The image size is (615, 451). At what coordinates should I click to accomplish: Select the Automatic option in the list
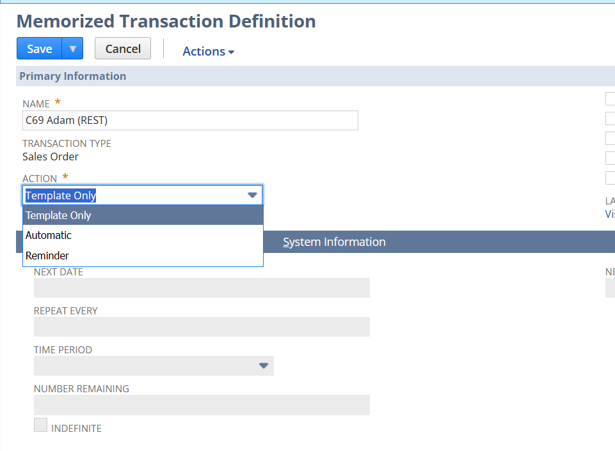click(x=143, y=235)
